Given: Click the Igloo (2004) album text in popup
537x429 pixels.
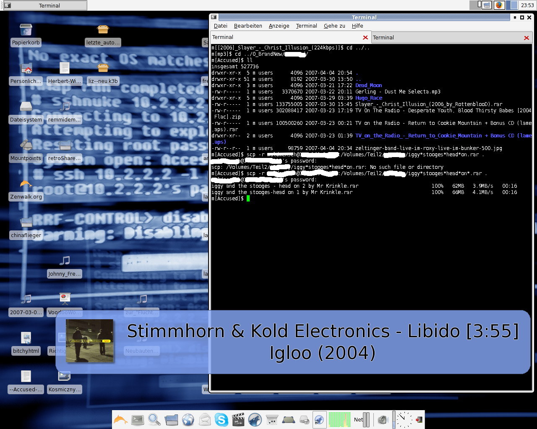Looking at the screenshot, I should point(322,353).
